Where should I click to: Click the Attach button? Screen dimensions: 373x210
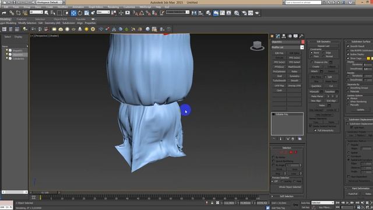coord(314,71)
